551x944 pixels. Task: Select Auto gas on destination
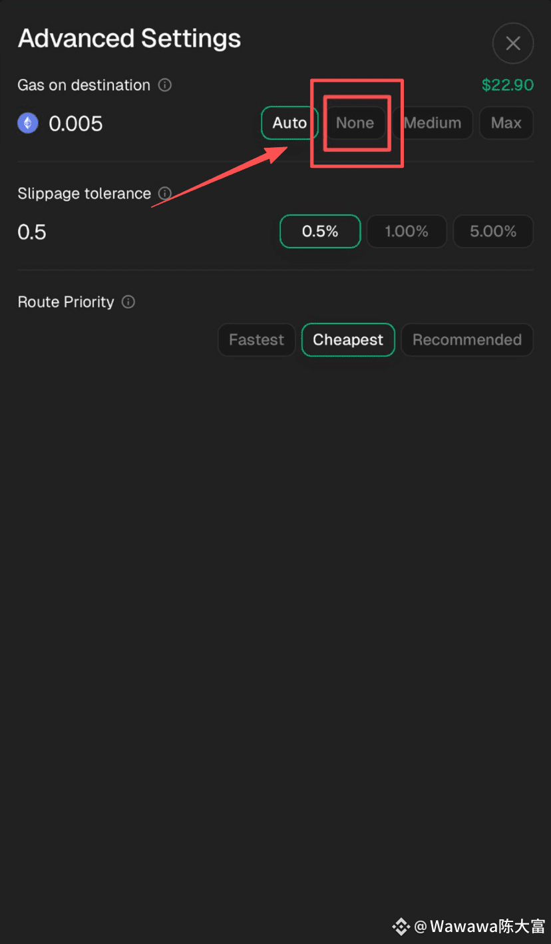289,123
